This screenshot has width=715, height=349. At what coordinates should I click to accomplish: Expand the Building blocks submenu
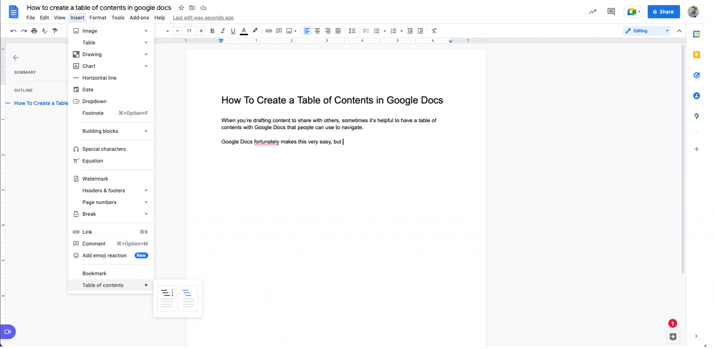coord(111,131)
